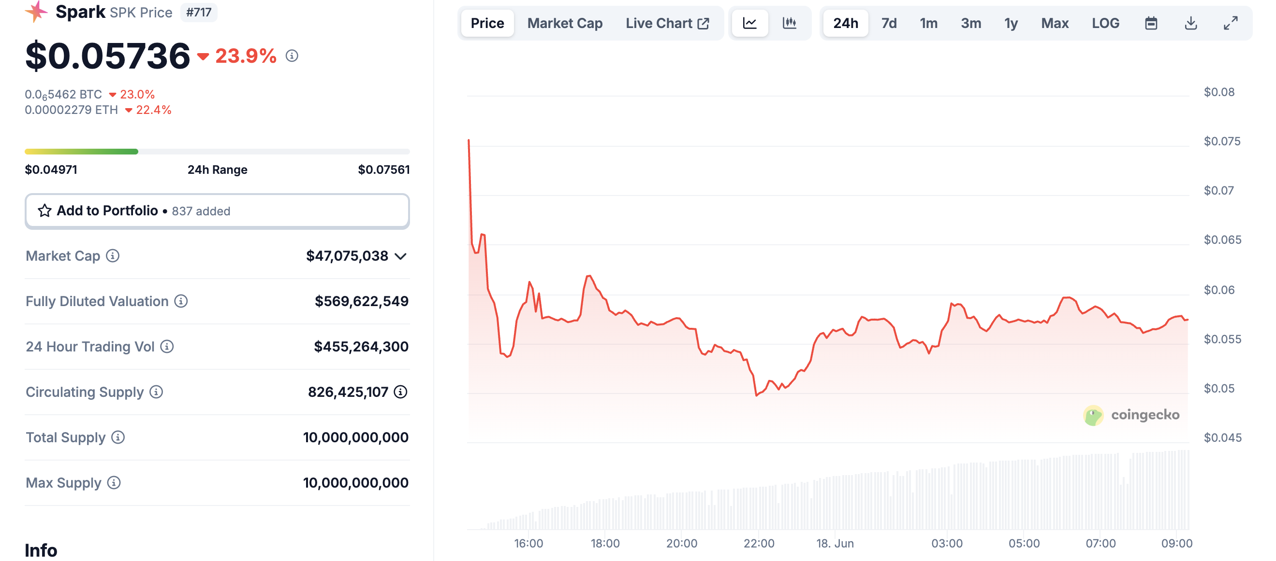Expand the chart to fullscreen
Image resolution: width=1276 pixels, height=561 pixels.
click(1231, 23)
